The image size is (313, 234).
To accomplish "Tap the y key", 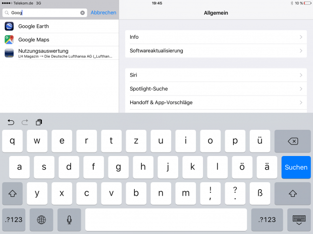I will 37,193.
